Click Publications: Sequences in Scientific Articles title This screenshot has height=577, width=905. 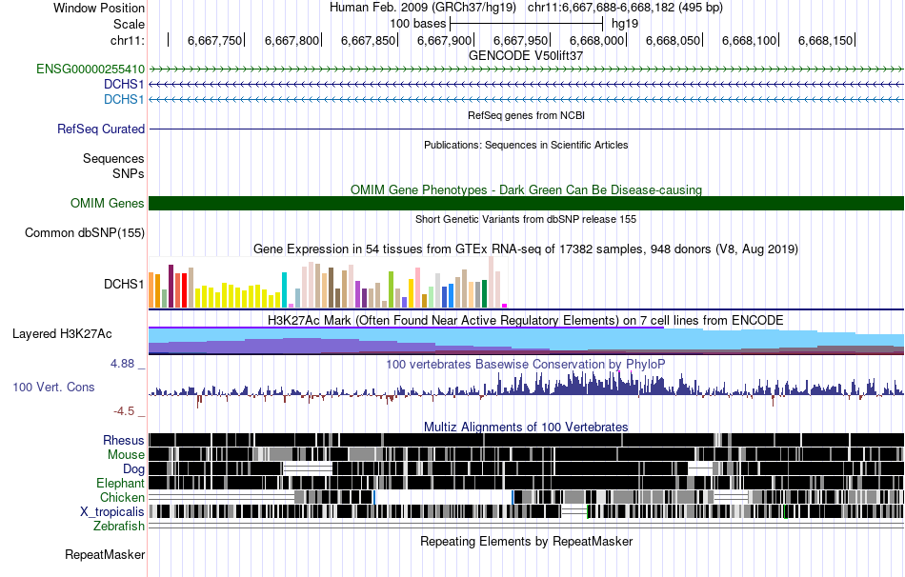(526, 145)
